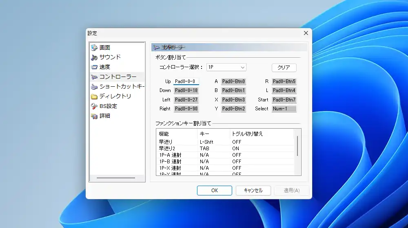Select the 早送り2 row in function list
408x228 pixels.
(176, 149)
